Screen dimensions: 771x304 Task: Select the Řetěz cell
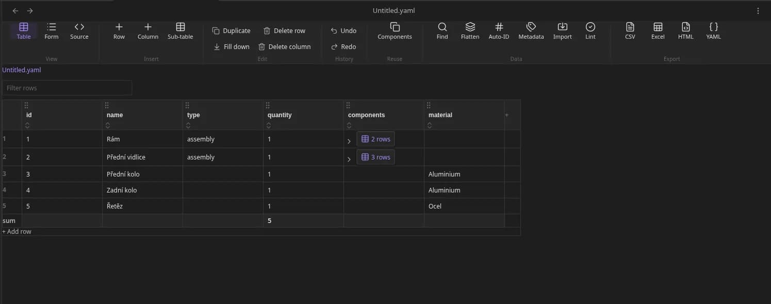[x=142, y=206]
